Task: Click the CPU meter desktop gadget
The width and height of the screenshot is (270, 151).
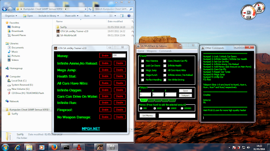Action: coord(248,13)
